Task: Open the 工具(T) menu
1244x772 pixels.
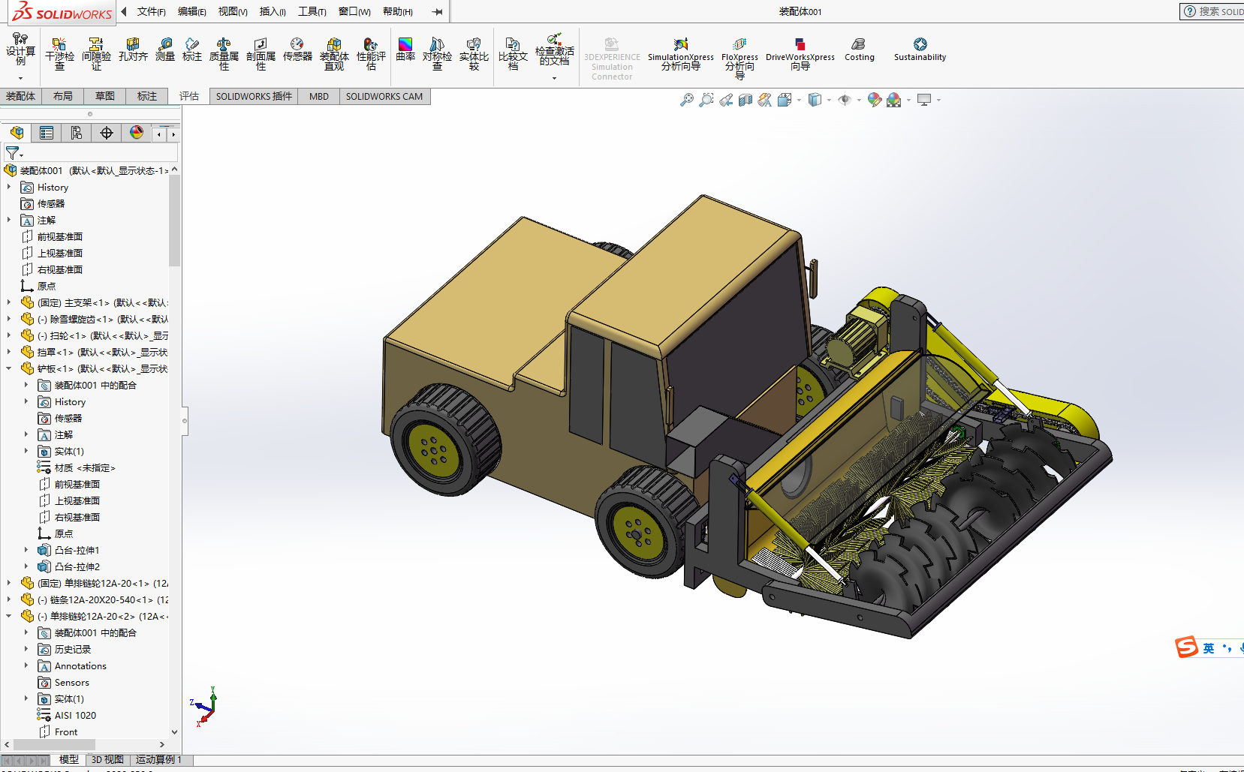Action: [x=312, y=12]
